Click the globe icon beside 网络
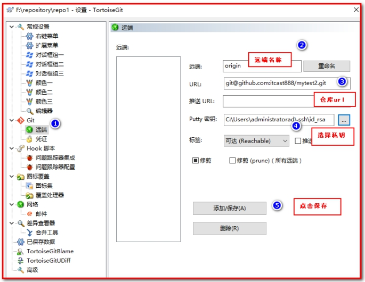365x282 pixels. pyautogui.click(x=21, y=204)
